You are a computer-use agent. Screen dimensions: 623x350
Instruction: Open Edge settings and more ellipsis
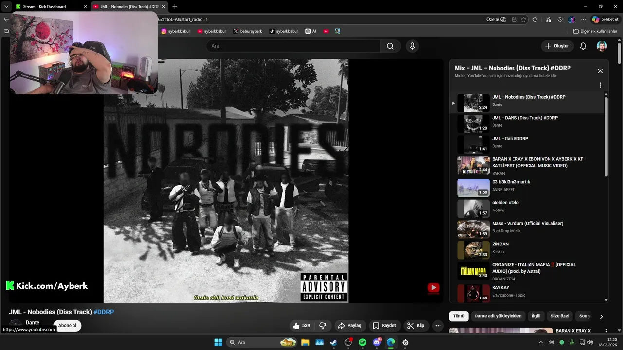tap(583, 19)
